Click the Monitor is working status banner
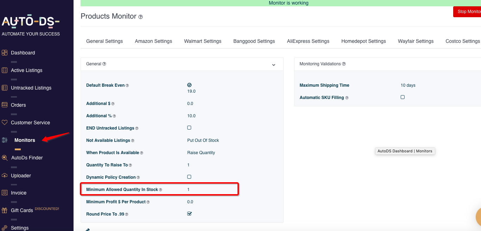The image size is (481, 231). click(281, 3)
